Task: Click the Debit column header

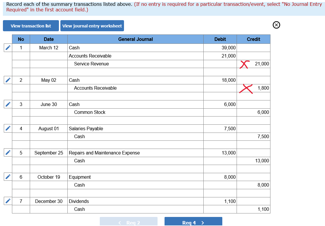Action: 220,39
